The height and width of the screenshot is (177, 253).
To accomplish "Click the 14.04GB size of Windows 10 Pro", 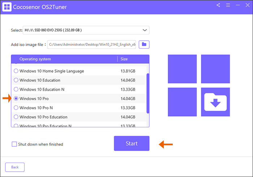I will tap(128, 99).
